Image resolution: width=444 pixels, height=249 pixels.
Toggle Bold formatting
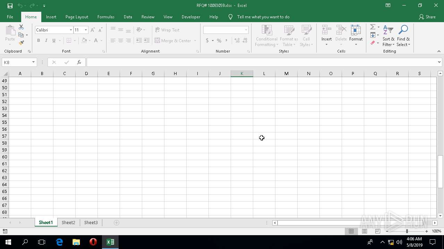tap(39, 40)
